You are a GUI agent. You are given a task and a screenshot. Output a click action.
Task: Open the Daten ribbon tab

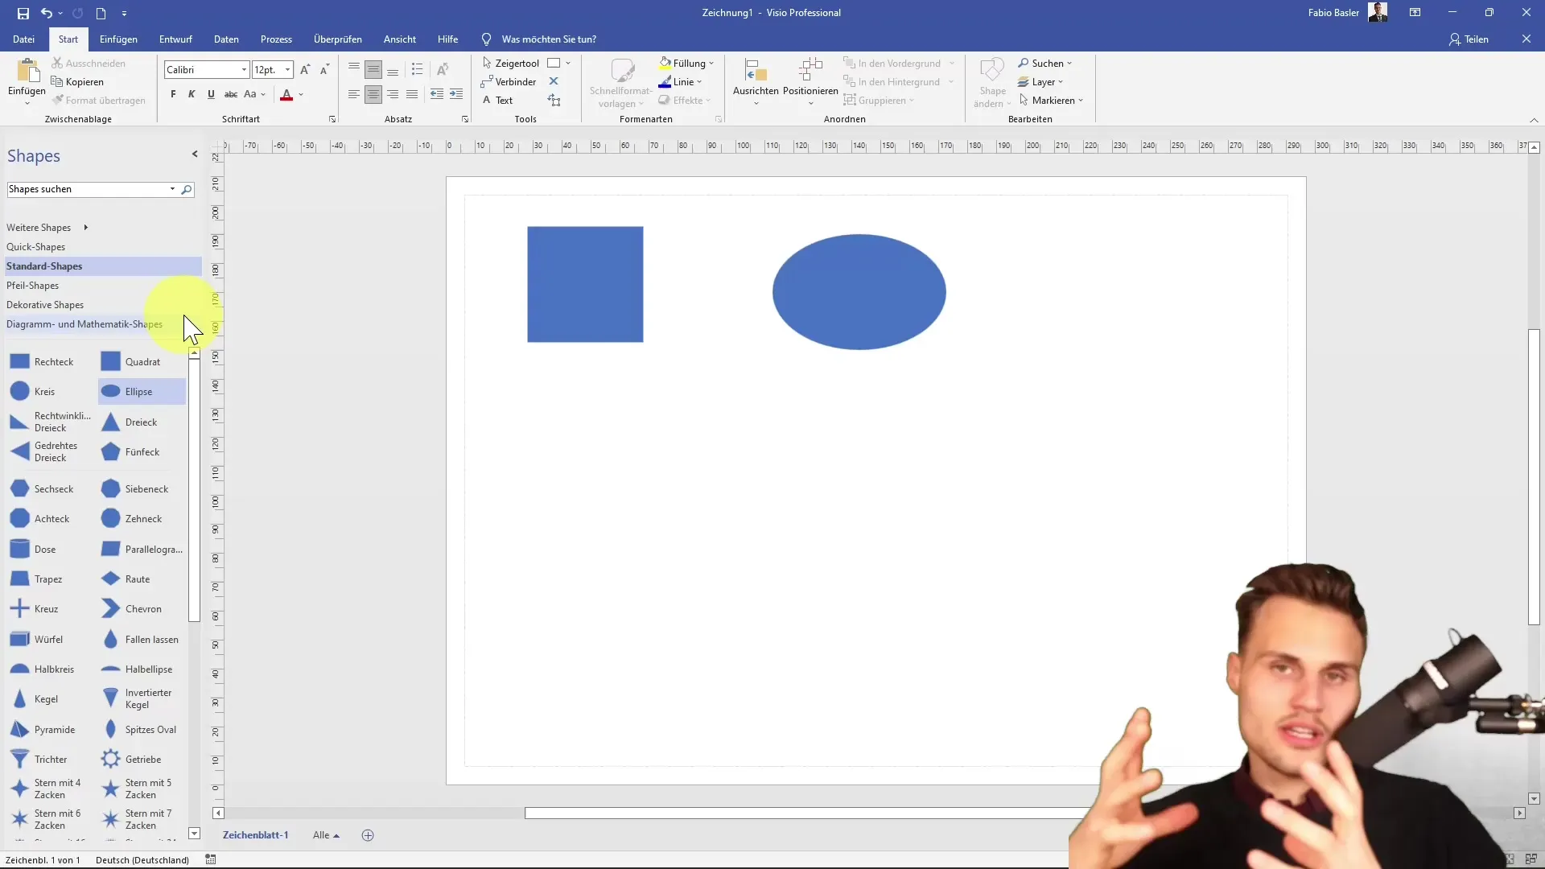pos(226,39)
